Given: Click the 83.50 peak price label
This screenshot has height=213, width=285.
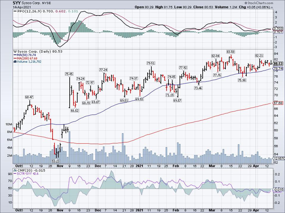Looking at the screenshot, I should tap(231, 52).
